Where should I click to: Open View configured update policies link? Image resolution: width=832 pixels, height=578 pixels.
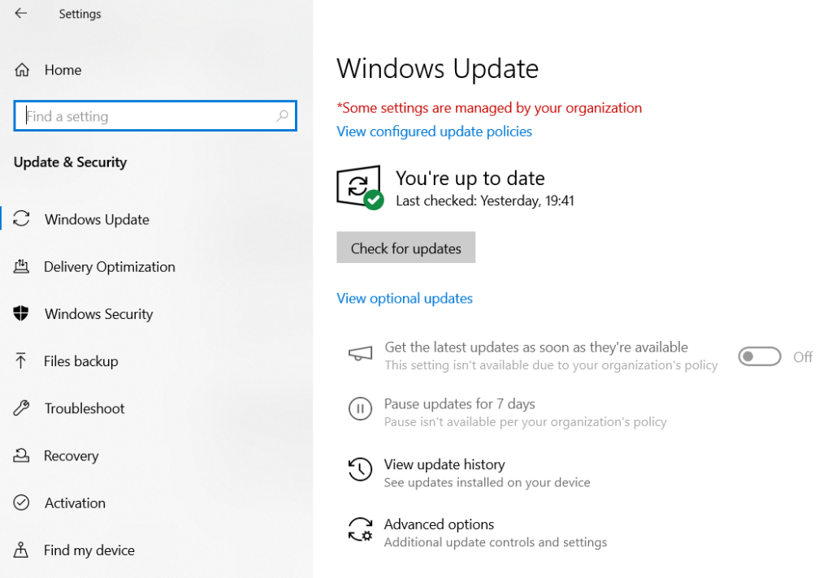(434, 132)
